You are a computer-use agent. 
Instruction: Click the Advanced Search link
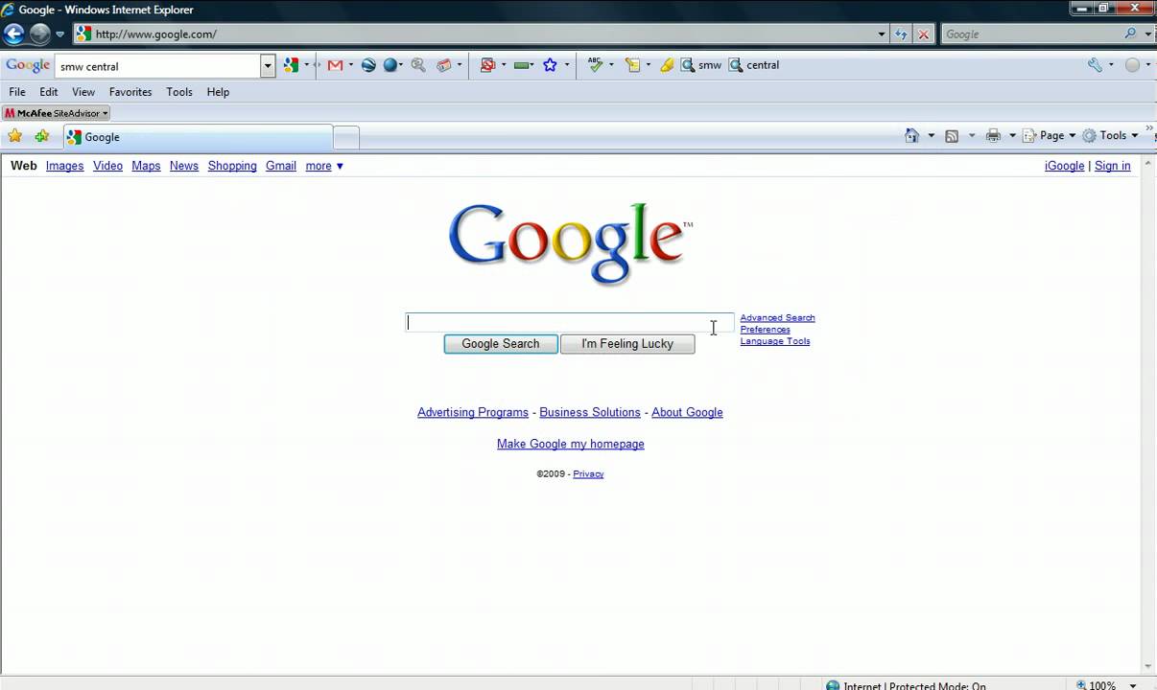point(777,317)
